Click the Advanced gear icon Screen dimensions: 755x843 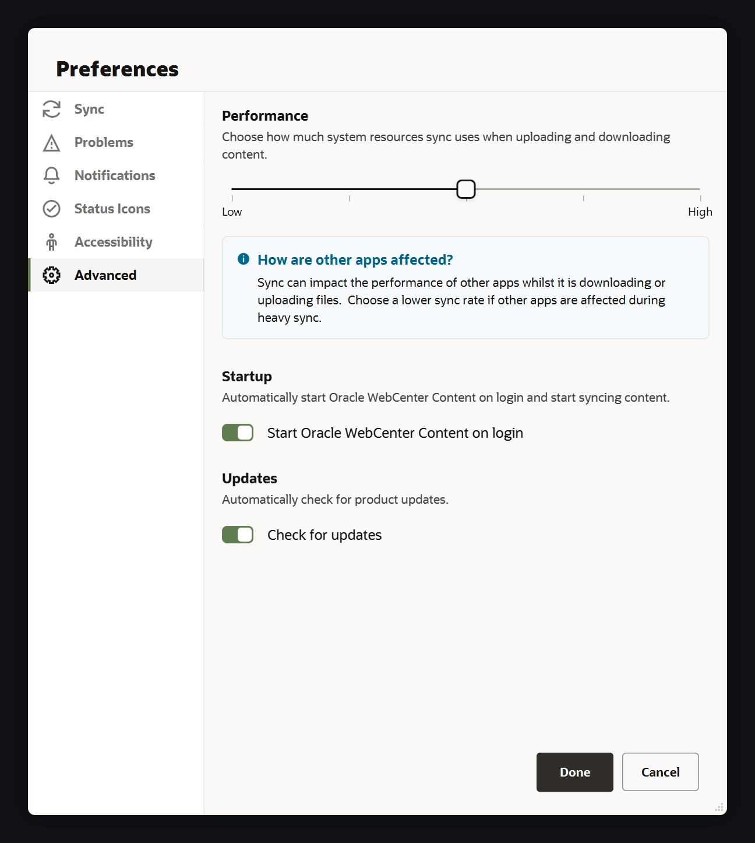tap(51, 275)
